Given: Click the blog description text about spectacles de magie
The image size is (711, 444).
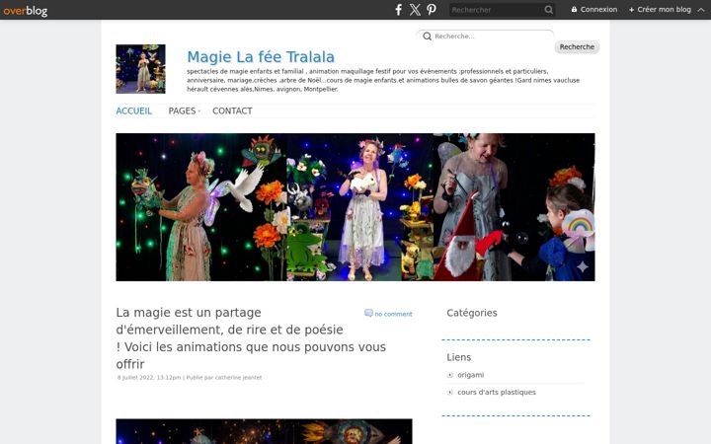Looking at the screenshot, I should [383, 80].
